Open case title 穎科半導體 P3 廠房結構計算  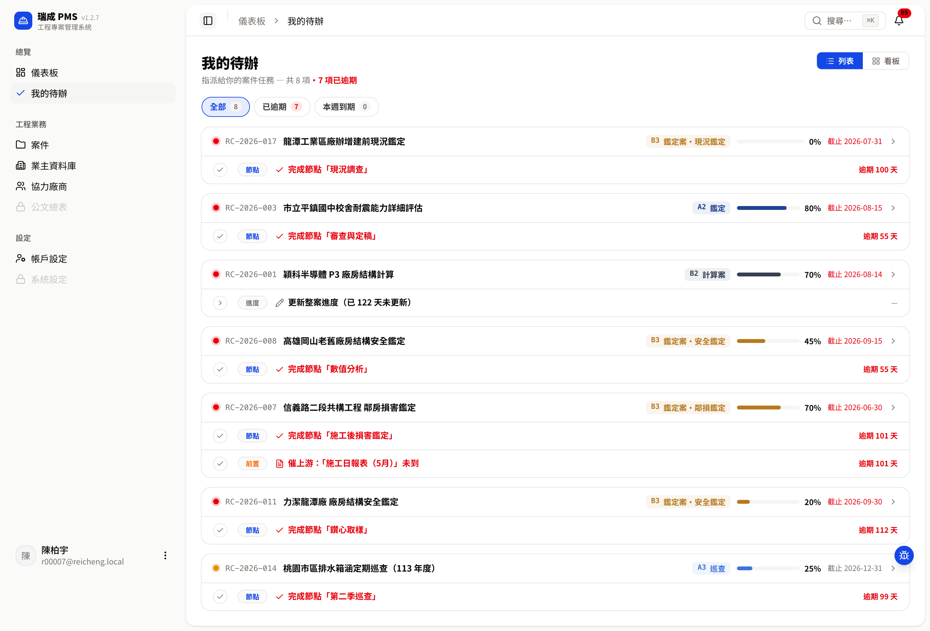[338, 274]
